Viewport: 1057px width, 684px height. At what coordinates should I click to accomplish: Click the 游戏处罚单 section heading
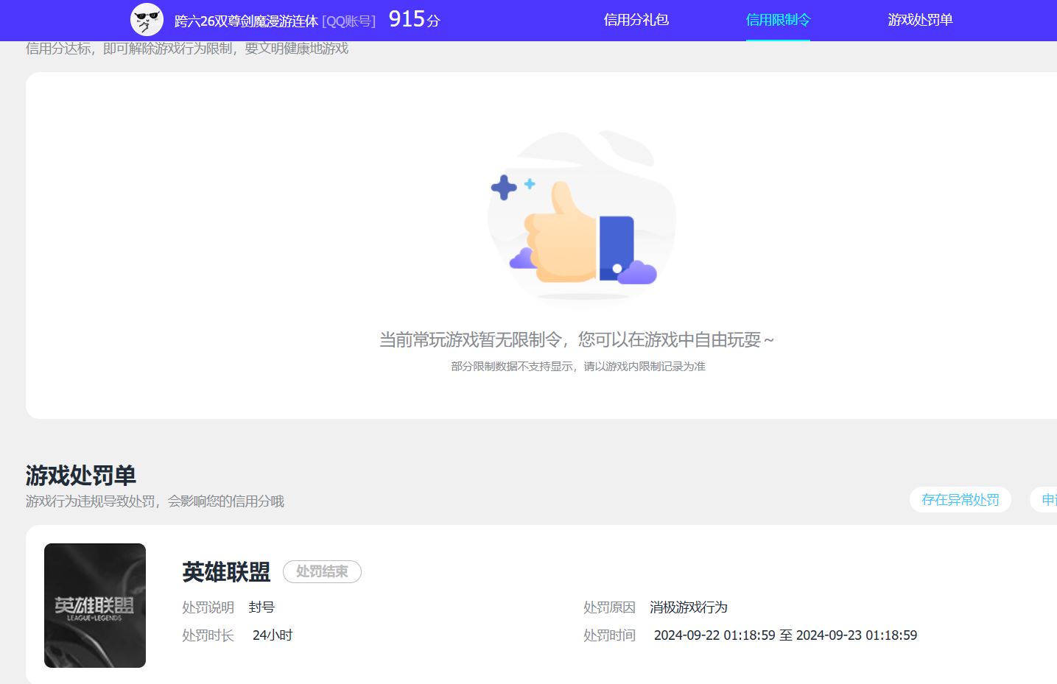pyautogui.click(x=81, y=476)
